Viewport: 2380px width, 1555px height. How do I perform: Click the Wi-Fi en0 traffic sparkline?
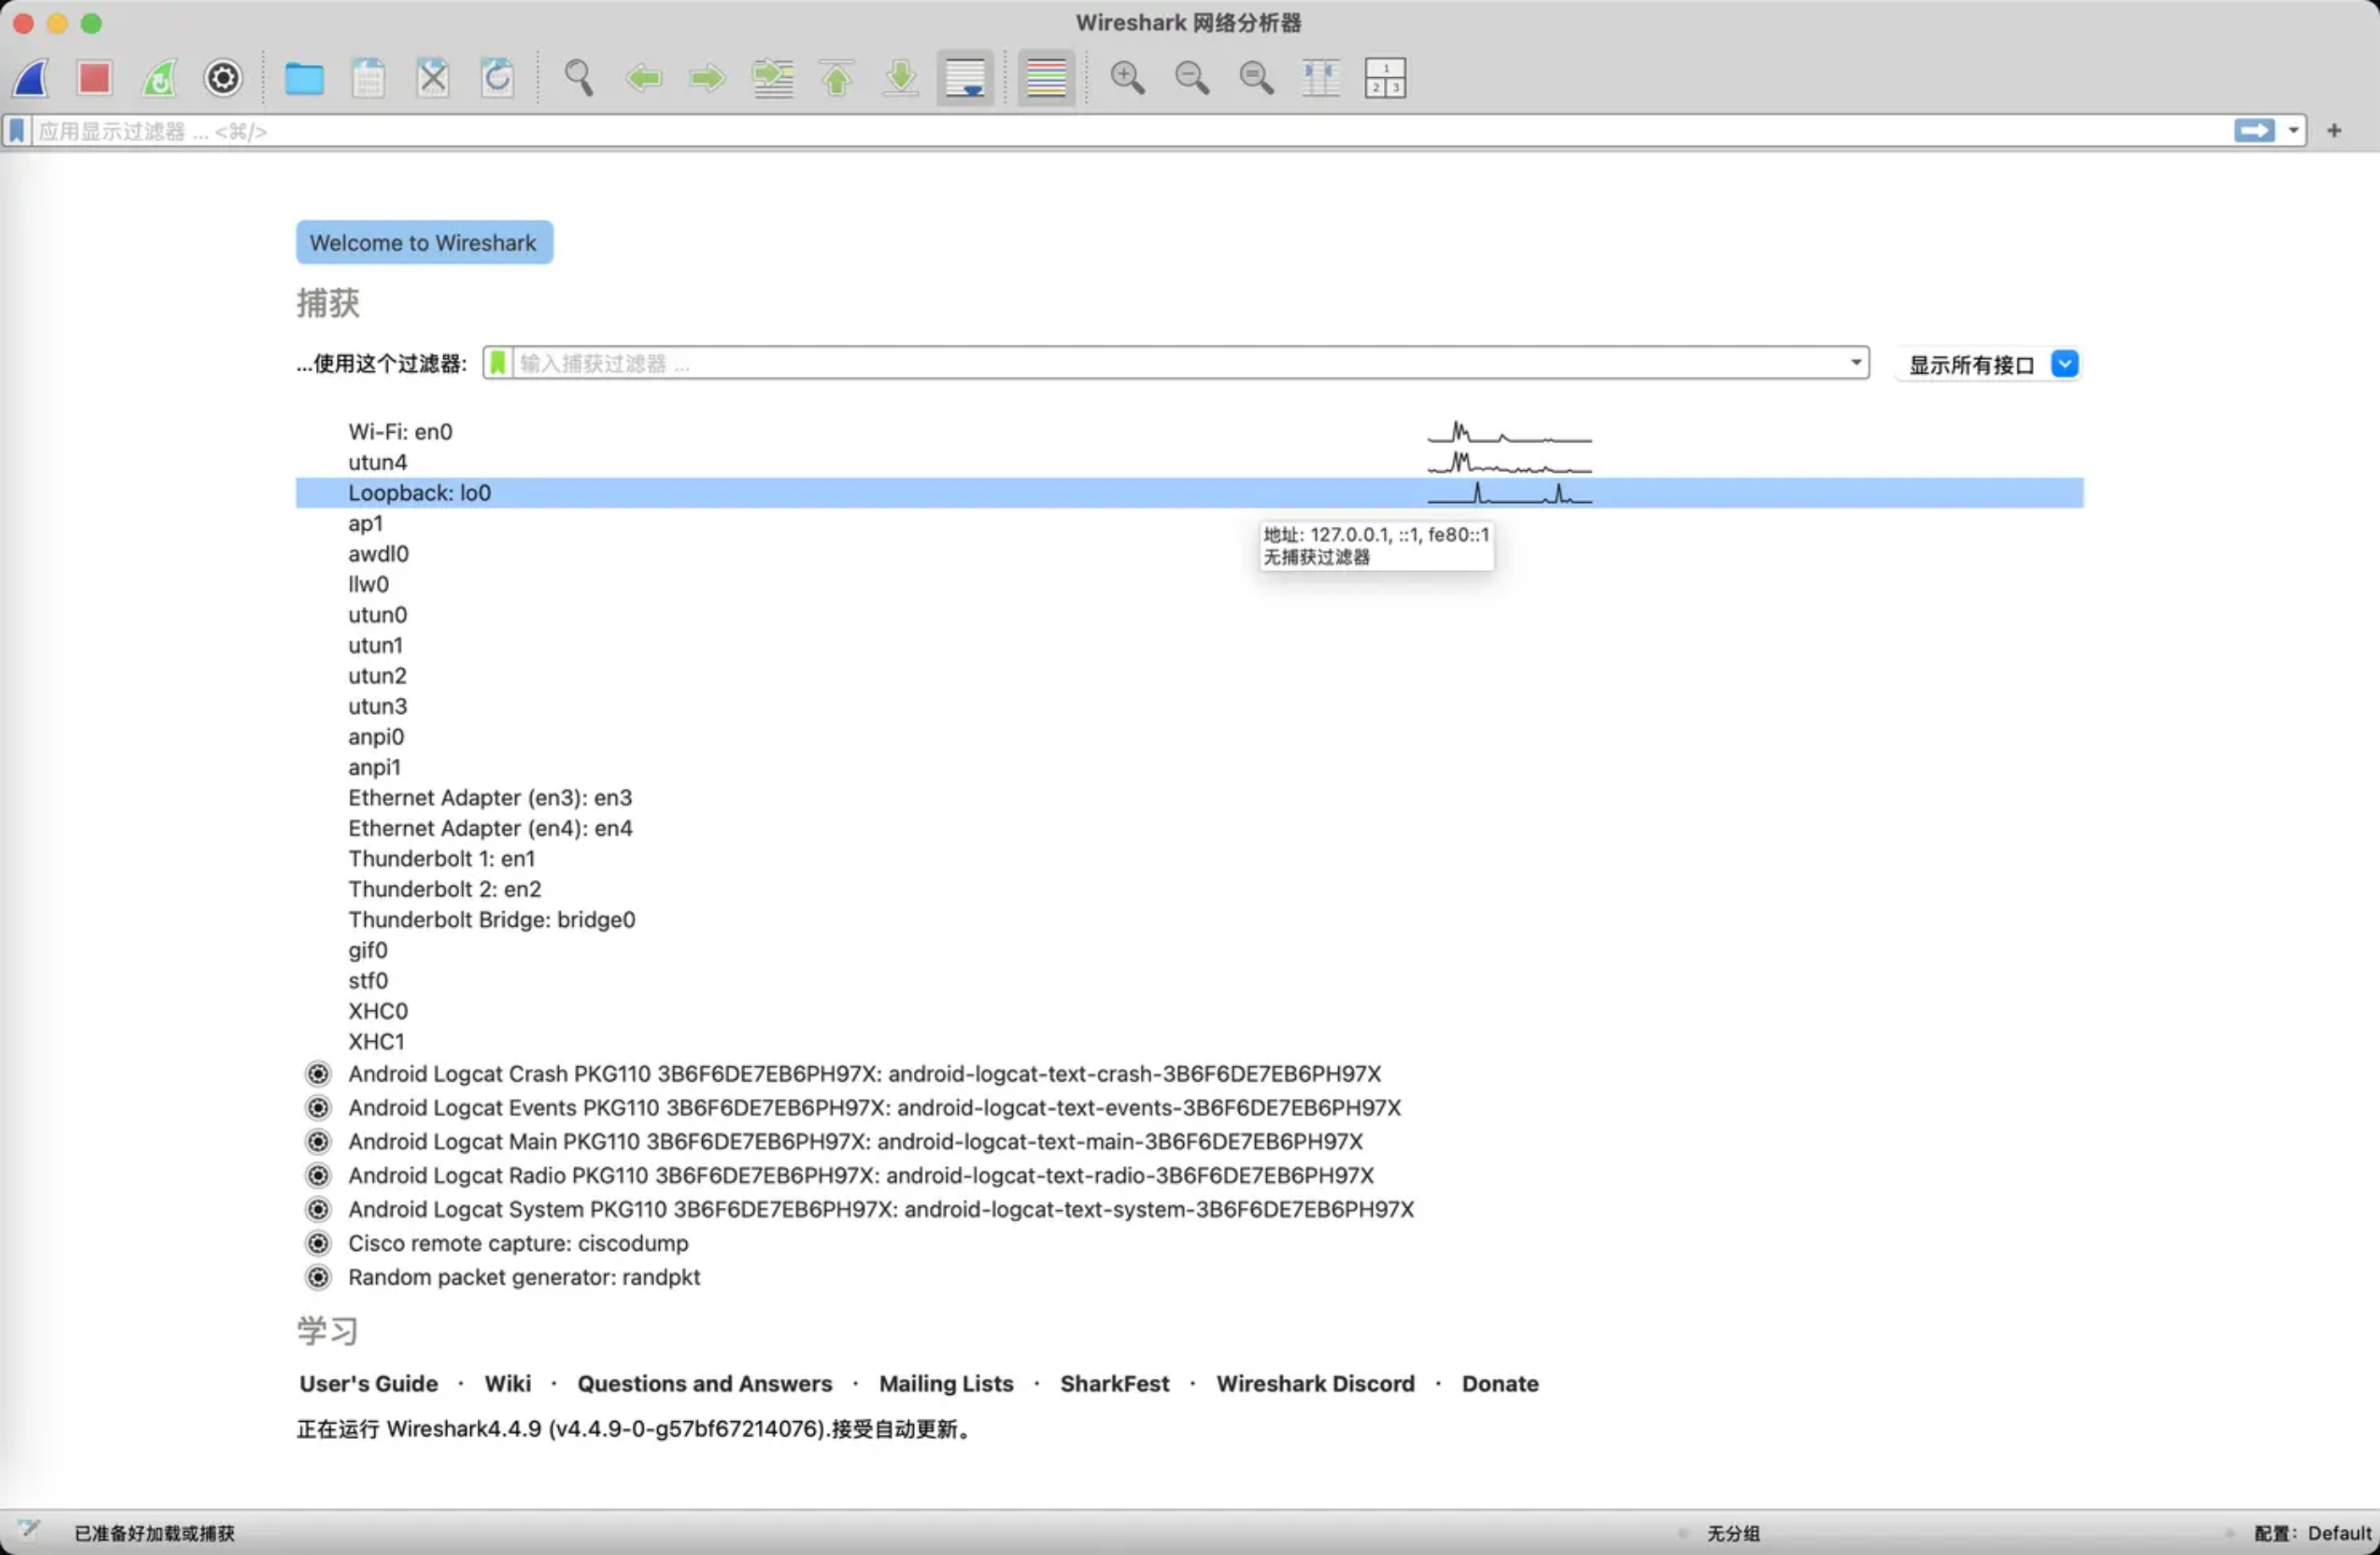tap(1509, 433)
